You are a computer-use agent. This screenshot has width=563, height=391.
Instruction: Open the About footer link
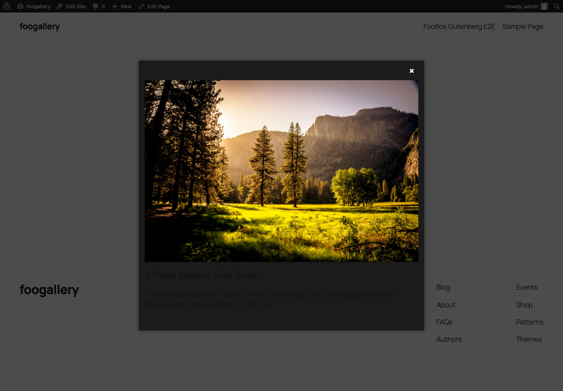pyautogui.click(x=446, y=305)
